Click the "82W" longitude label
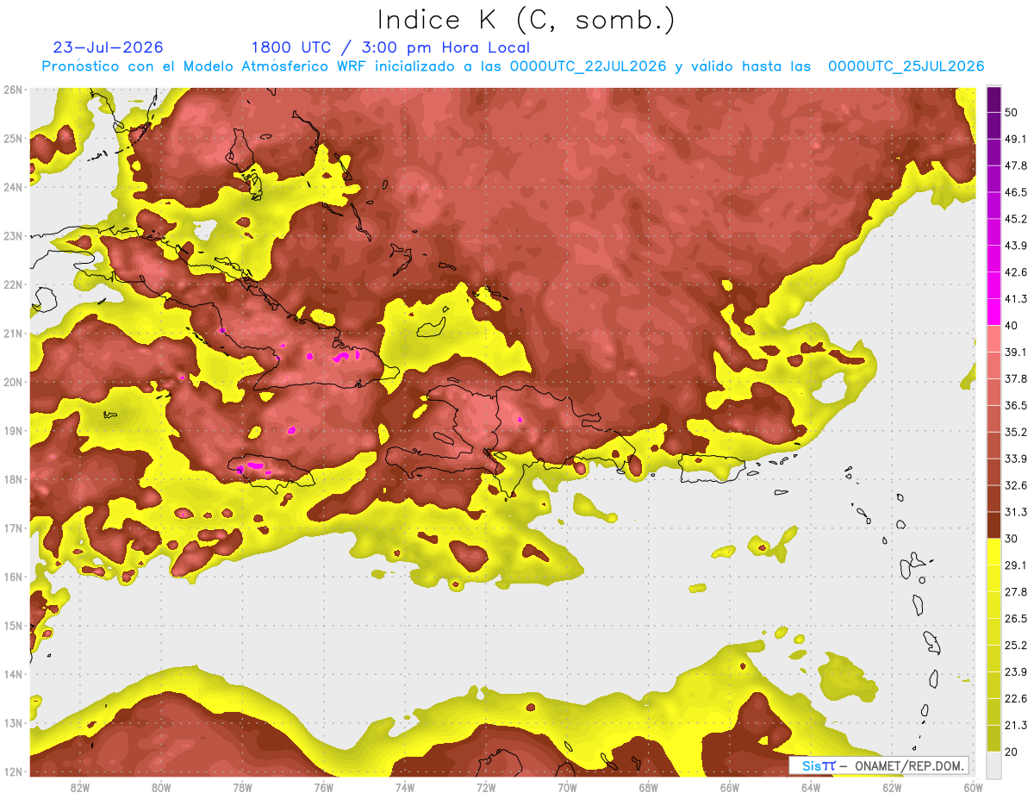1034x799 pixels. click(80, 787)
